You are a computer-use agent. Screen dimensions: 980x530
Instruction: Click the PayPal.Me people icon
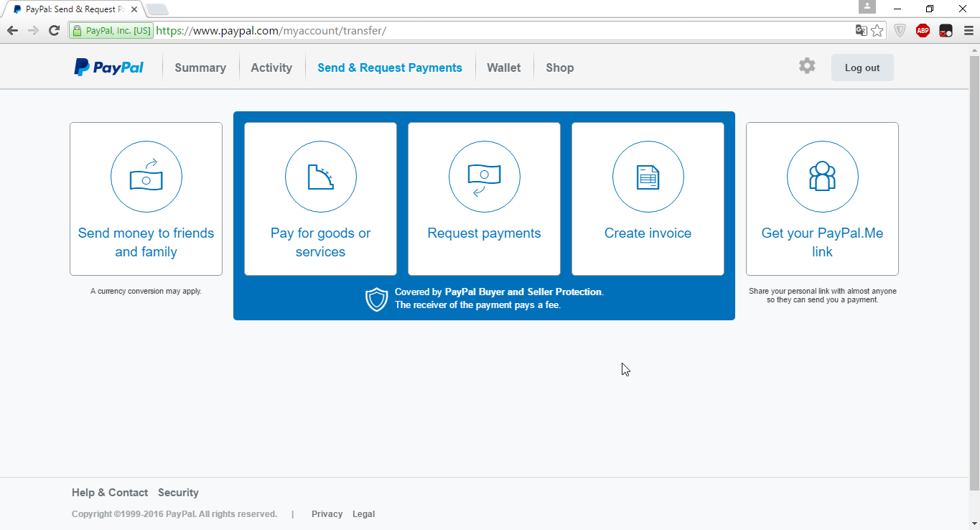(822, 176)
